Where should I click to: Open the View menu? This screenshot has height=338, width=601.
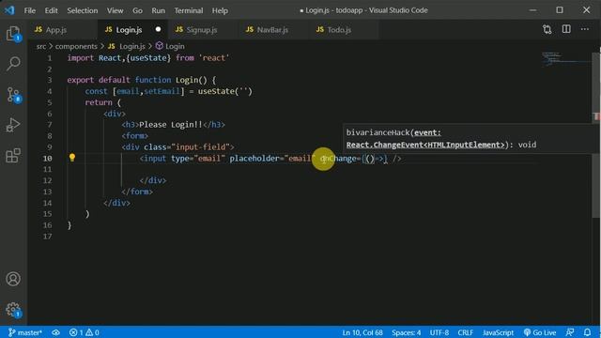tap(115, 10)
